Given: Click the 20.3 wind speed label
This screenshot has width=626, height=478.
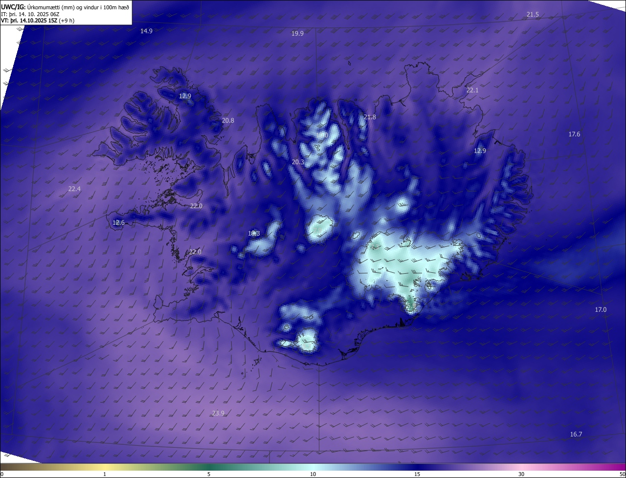Looking at the screenshot, I should 298,162.
